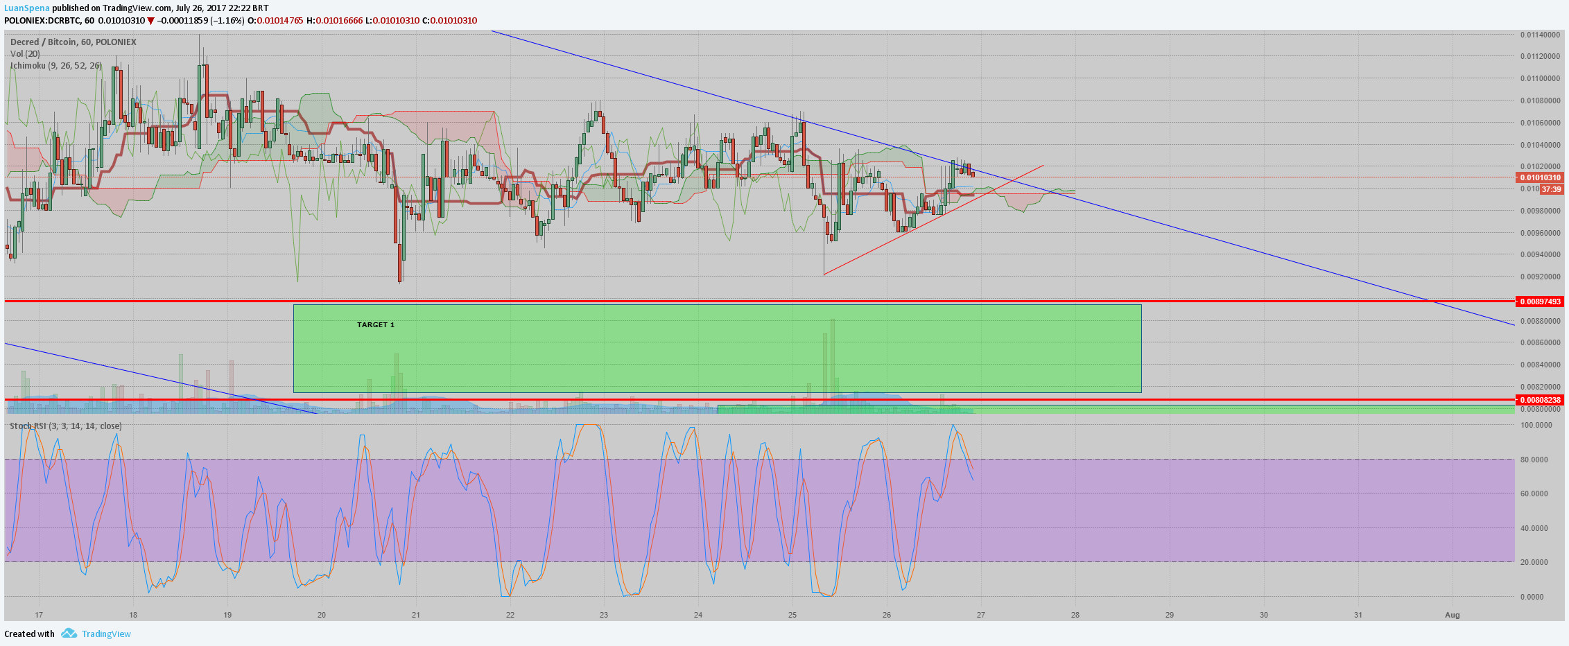
Task: Click the TradingView cloud logo icon
Action: pos(69,633)
